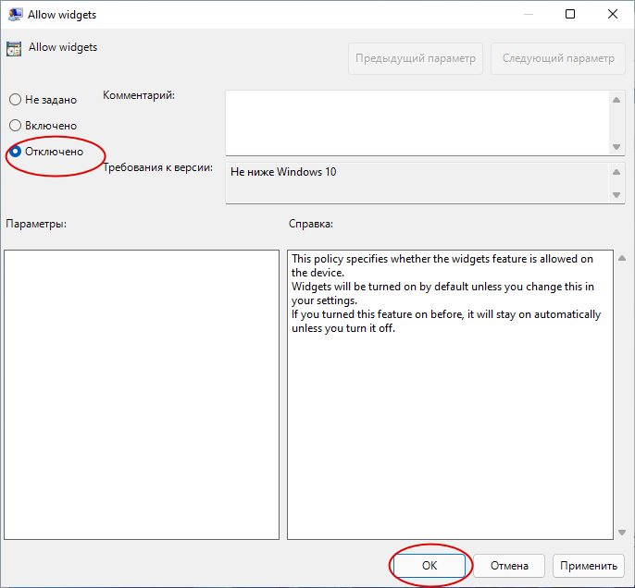The height and width of the screenshot is (588, 635).
Task: Click the Group Policy icon in title bar
Action: point(15,15)
